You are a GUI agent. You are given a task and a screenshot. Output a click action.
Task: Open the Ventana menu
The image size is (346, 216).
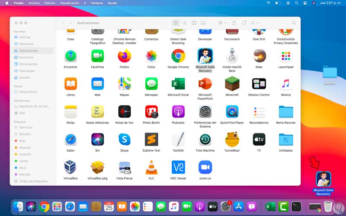point(97,3)
